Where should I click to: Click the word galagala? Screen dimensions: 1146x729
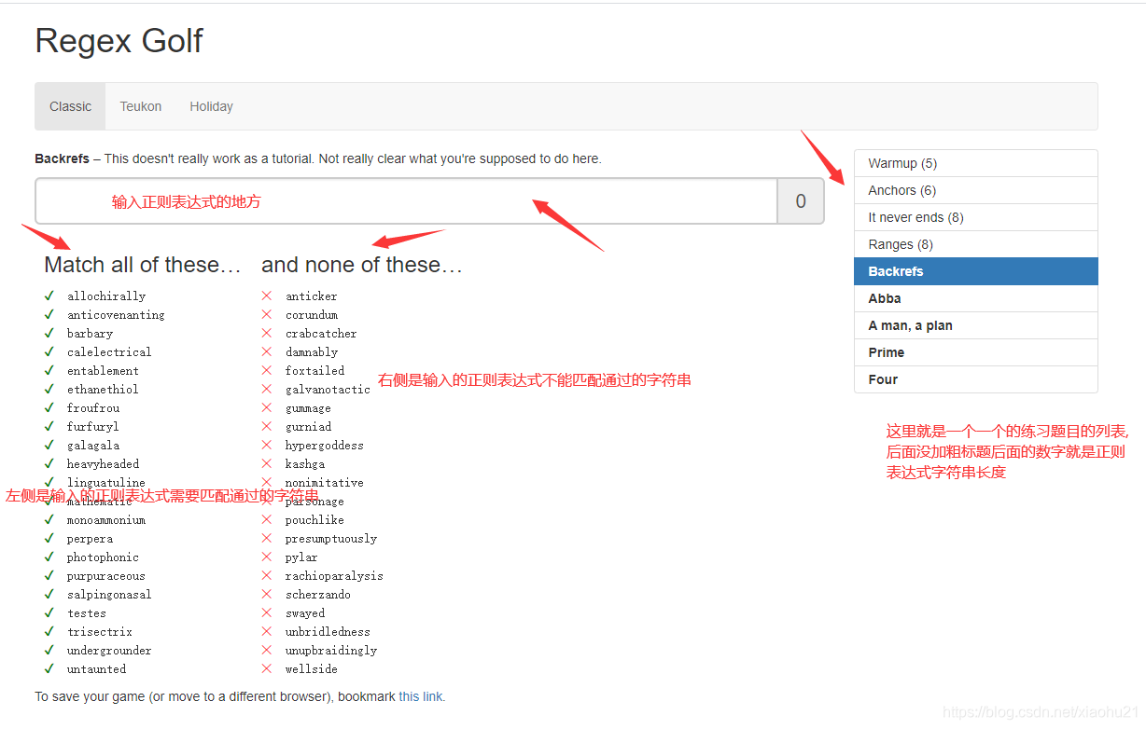(x=93, y=446)
